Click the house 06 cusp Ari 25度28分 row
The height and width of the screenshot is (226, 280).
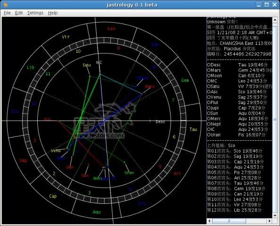pyautogui.click(x=234, y=178)
